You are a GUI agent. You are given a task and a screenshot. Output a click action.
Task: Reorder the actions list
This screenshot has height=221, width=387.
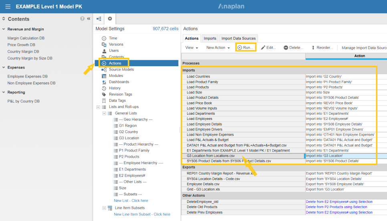coord(322,47)
